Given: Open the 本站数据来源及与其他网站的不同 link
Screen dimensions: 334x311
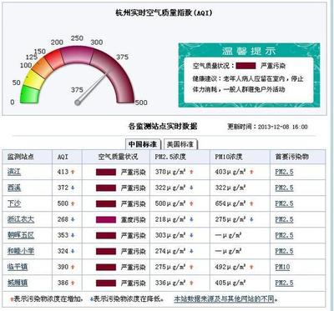Looking at the screenshot, I should pyautogui.click(x=224, y=299).
